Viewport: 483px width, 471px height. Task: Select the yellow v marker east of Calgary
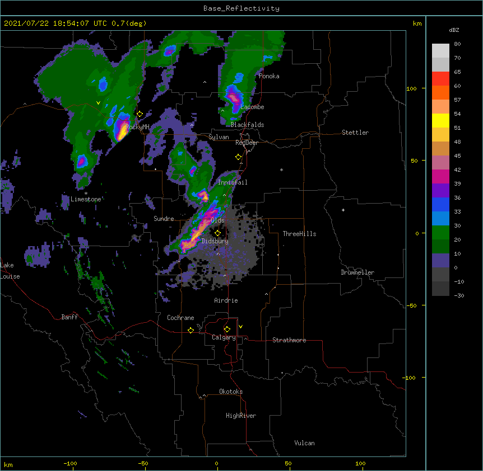[240, 327]
